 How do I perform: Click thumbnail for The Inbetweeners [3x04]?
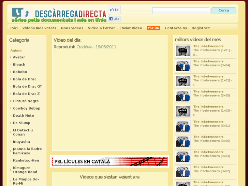183,66
